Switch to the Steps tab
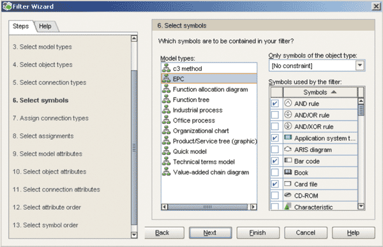383x247 pixels. (x=21, y=26)
